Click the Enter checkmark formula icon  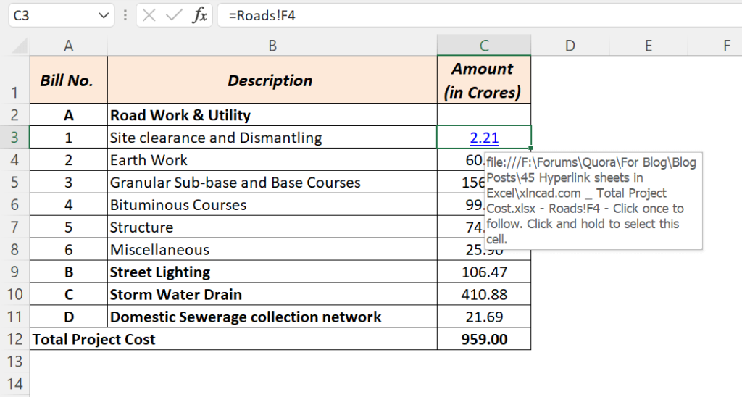174,16
